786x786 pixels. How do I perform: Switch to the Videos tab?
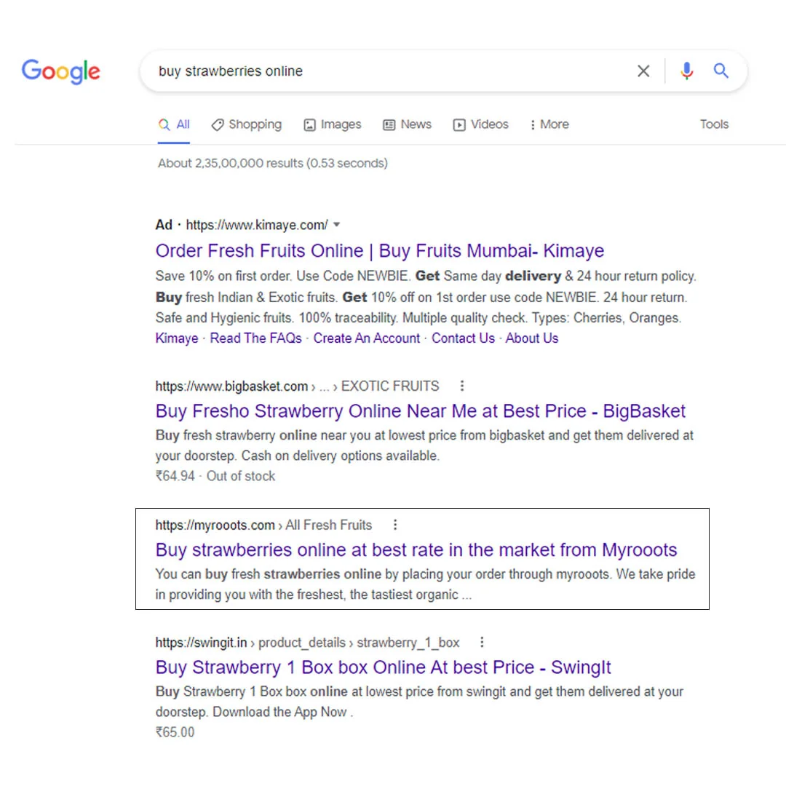[481, 124]
